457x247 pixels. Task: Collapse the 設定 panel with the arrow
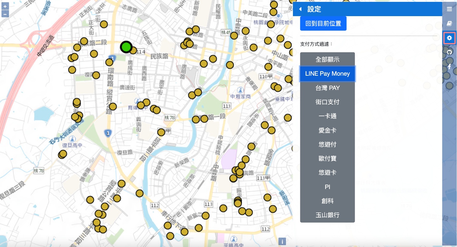(x=300, y=9)
